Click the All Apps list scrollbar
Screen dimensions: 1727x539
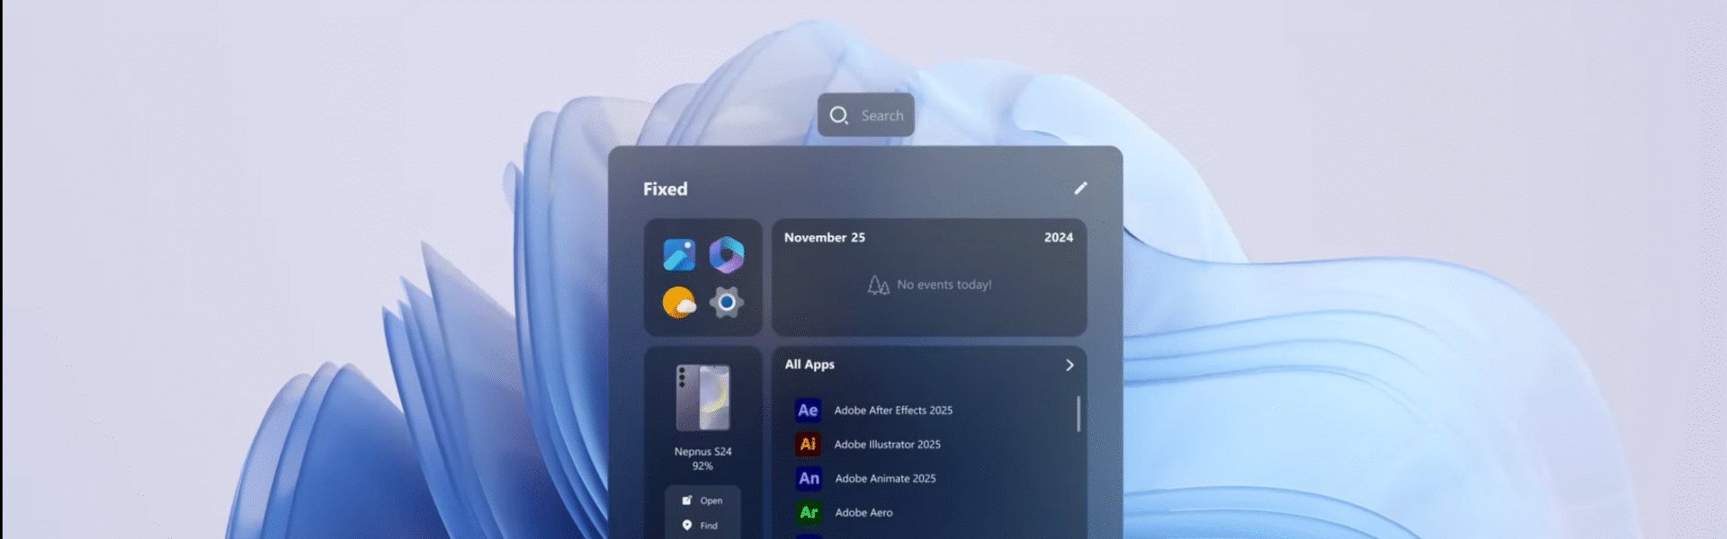(1078, 414)
